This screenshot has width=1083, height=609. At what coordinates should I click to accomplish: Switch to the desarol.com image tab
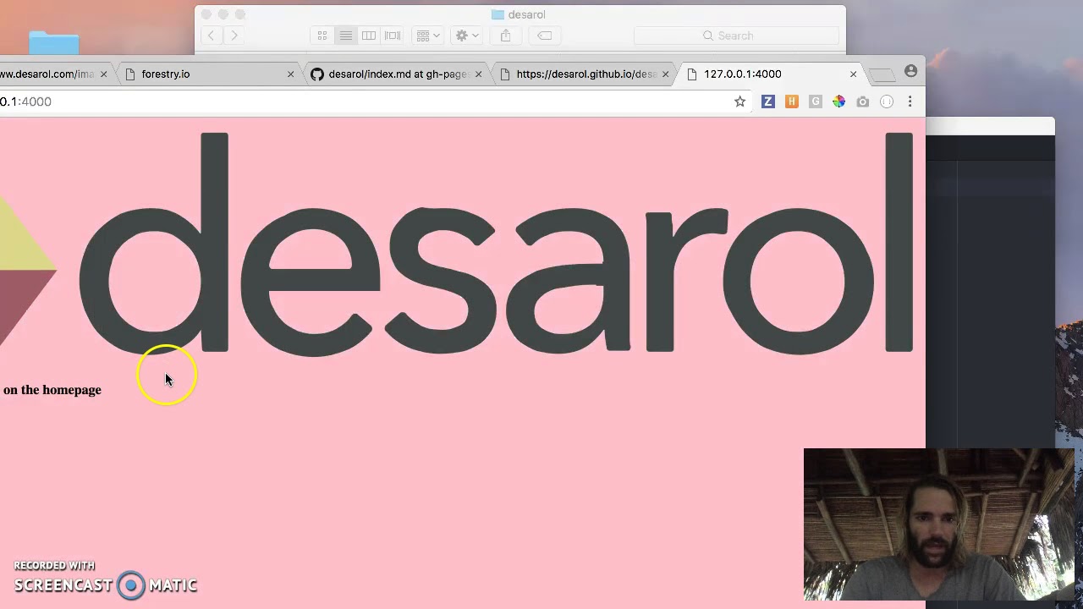(x=49, y=74)
